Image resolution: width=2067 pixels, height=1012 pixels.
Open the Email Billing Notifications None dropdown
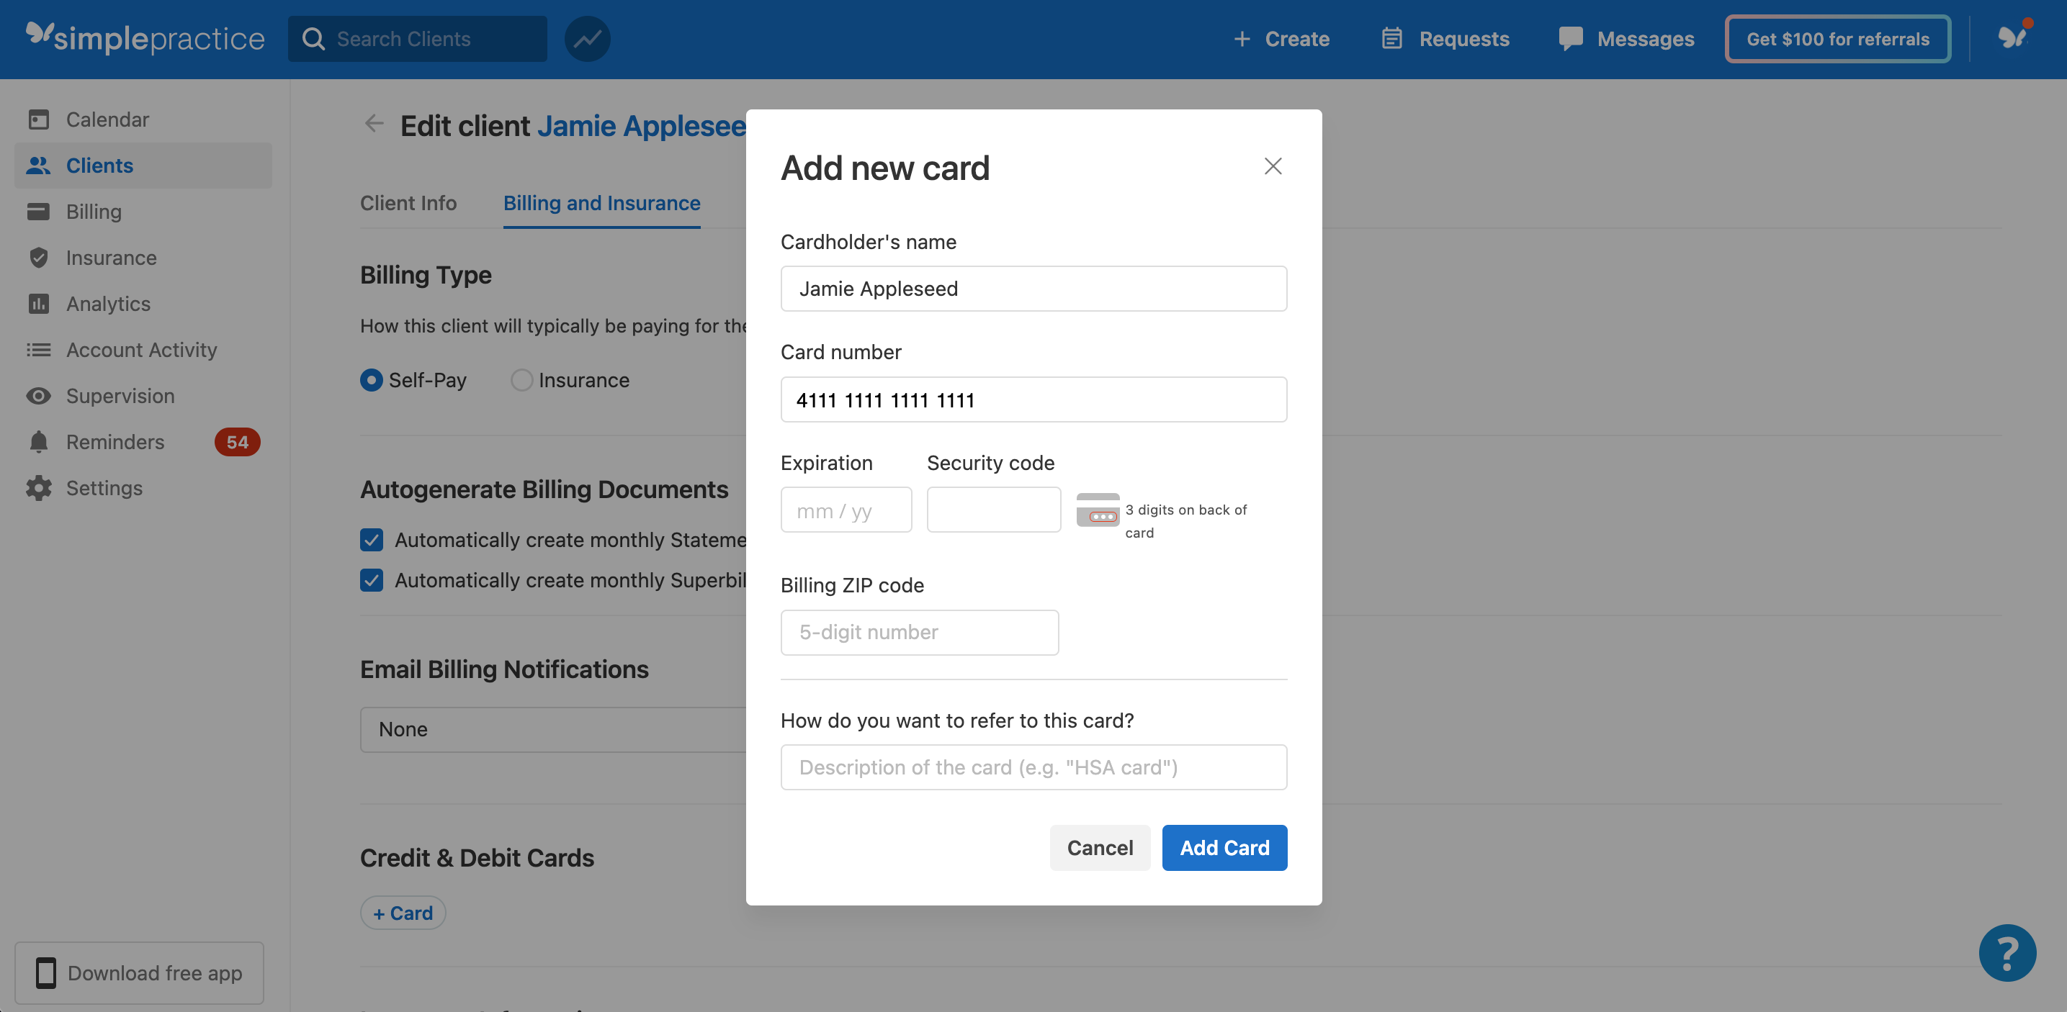(x=554, y=729)
